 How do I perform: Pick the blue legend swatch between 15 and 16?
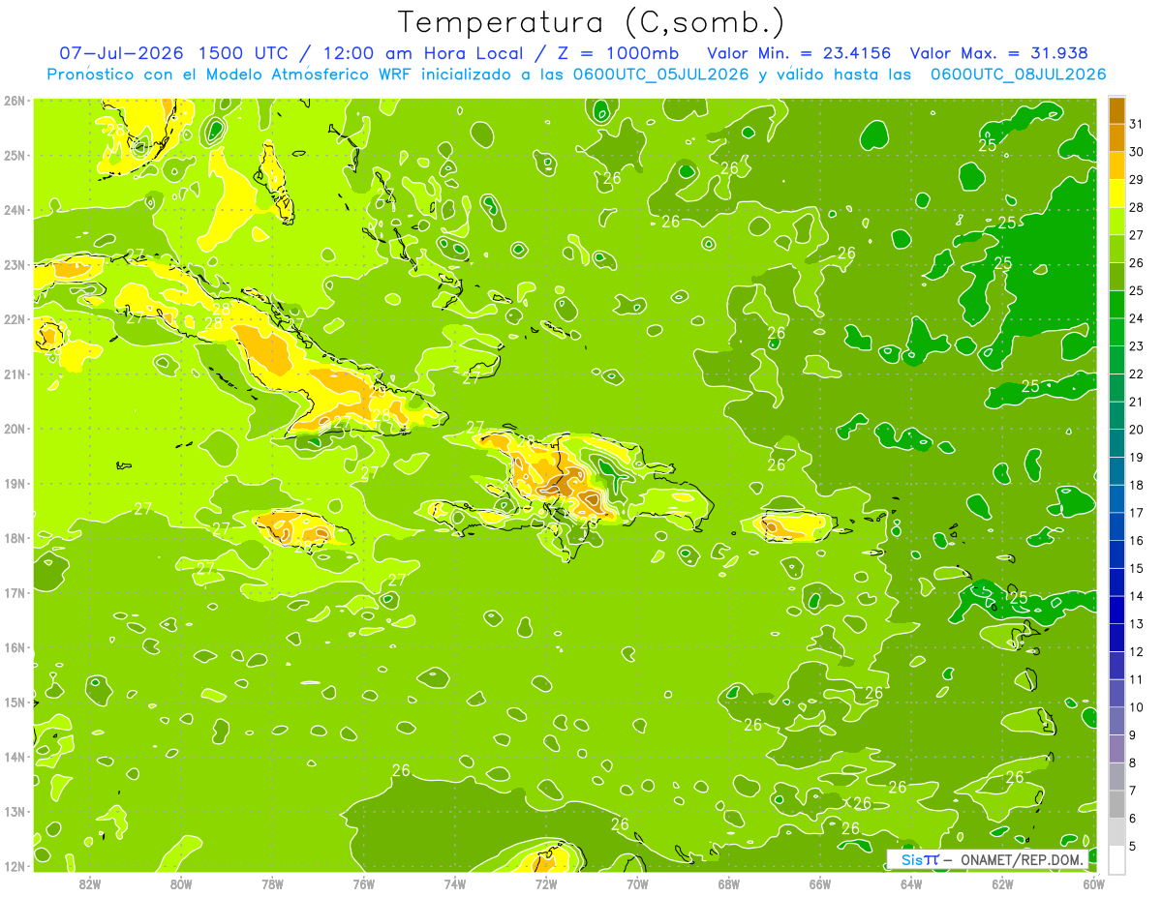[1116, 554]
